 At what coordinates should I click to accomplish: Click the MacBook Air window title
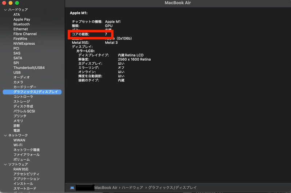(178, 3)
